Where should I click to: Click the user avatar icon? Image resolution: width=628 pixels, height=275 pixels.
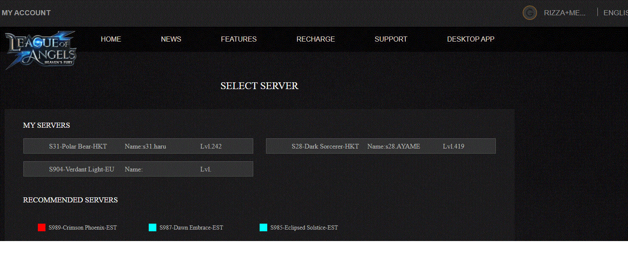529,13
